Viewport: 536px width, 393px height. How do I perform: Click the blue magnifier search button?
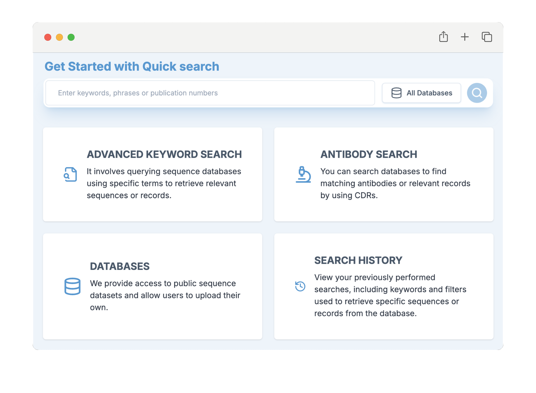point(477,93)
